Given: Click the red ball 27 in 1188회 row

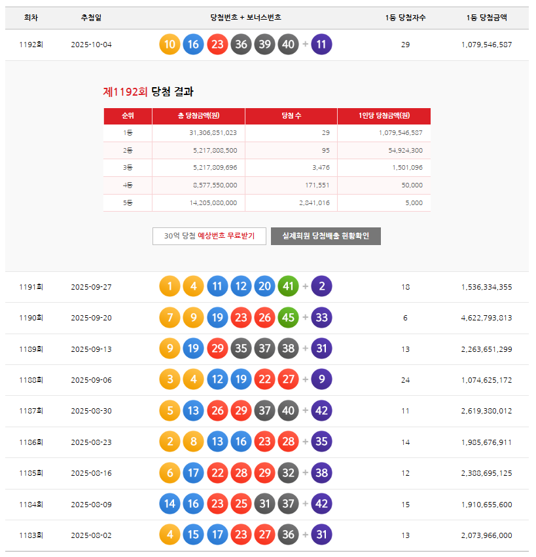Looking at the screenshot, I should (289, 379).
